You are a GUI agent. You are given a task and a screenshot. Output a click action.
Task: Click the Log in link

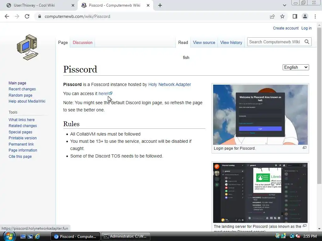(306, 28)
